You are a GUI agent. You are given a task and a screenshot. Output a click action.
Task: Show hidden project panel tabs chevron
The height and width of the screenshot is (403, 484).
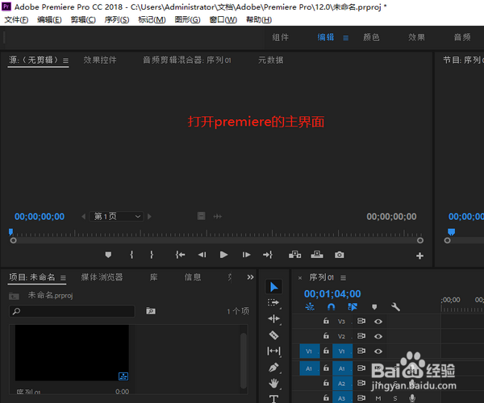tap(250, 277)
